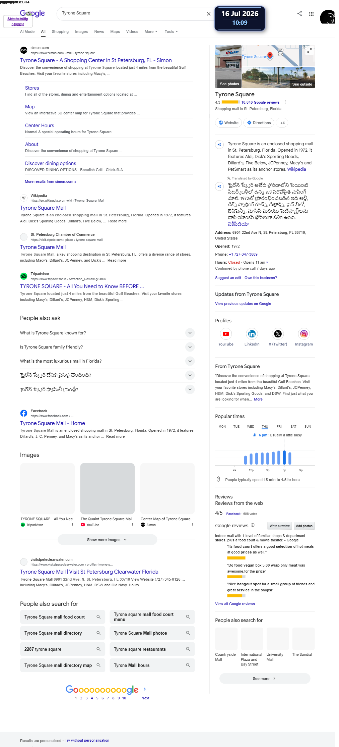Open more options beside Google reviews count
339x747 pixels.
point(285,102)
